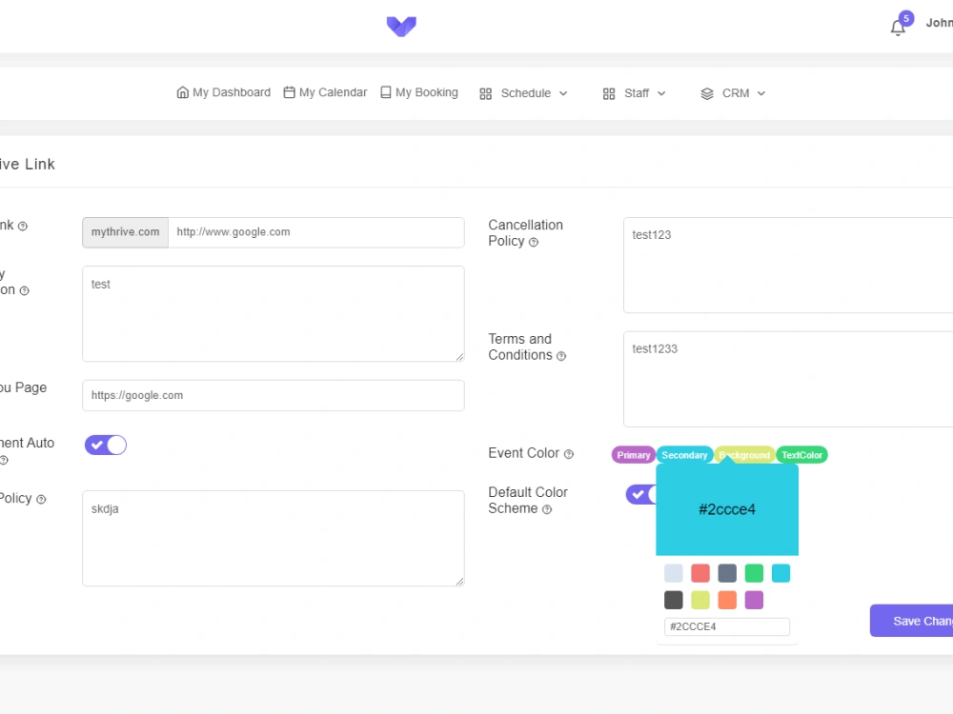Screen dimensions: 953x714
Task: Click help icon beside left Policy label
Action: coord(41,500)
